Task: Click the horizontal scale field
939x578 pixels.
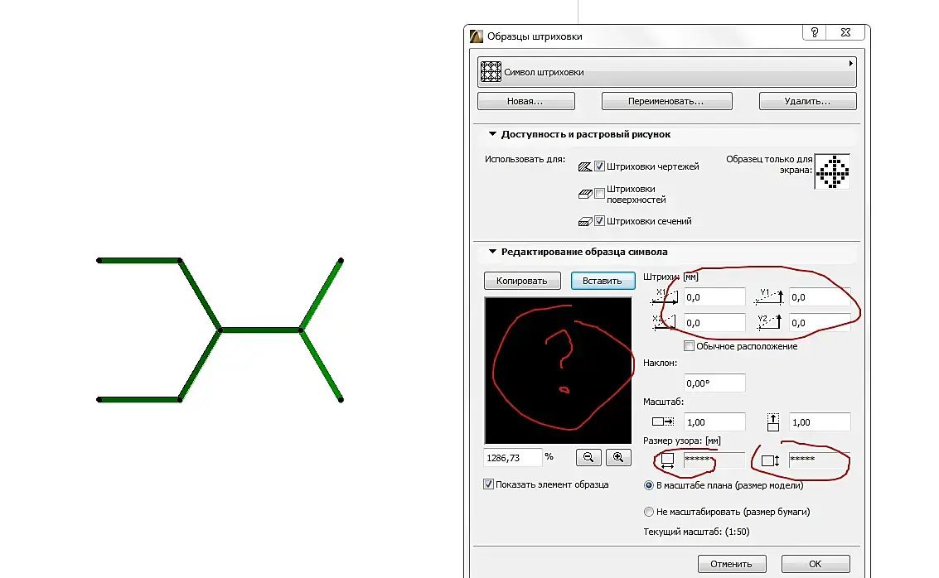Action: coord(714,421)
